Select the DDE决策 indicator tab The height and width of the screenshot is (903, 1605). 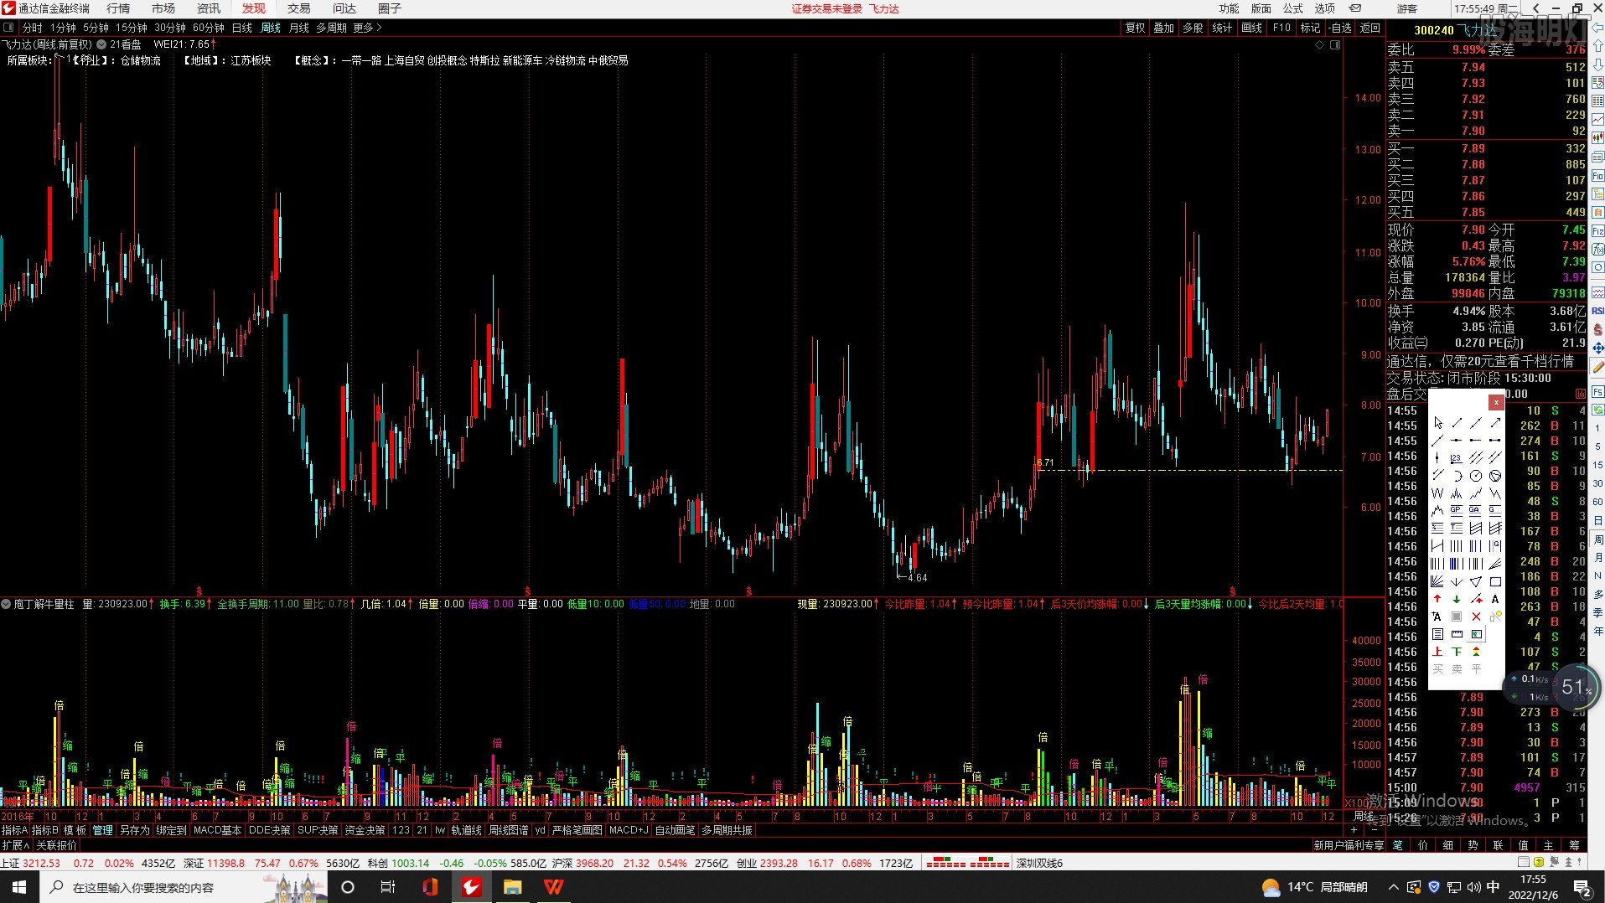(x=269, y=830)
